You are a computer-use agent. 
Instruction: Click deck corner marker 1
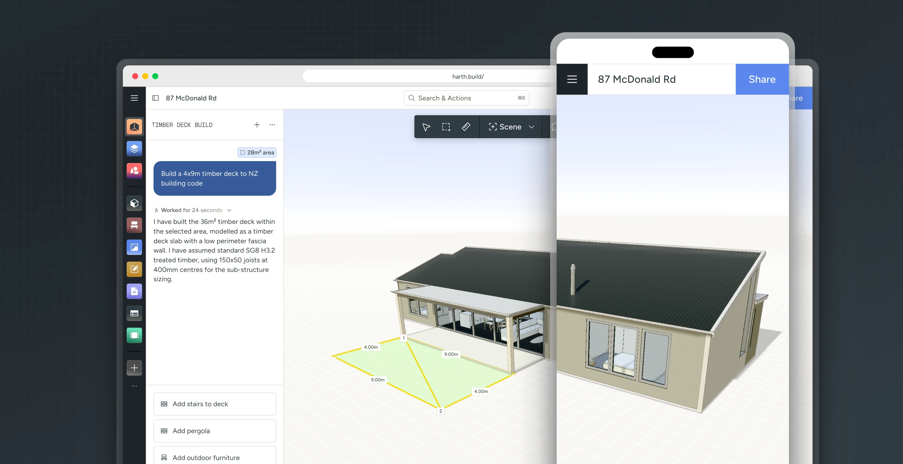click(403, 338)
